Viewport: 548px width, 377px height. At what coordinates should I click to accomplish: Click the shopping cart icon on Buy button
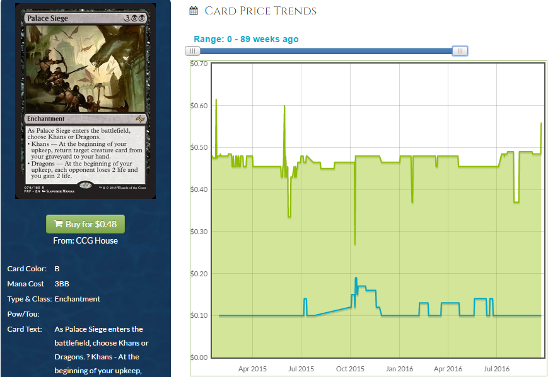click(59, 224)
